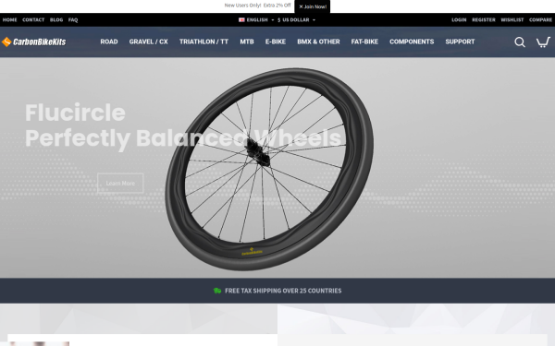
Task: Visit the BLOG link
Action: [x=56, y=19]
